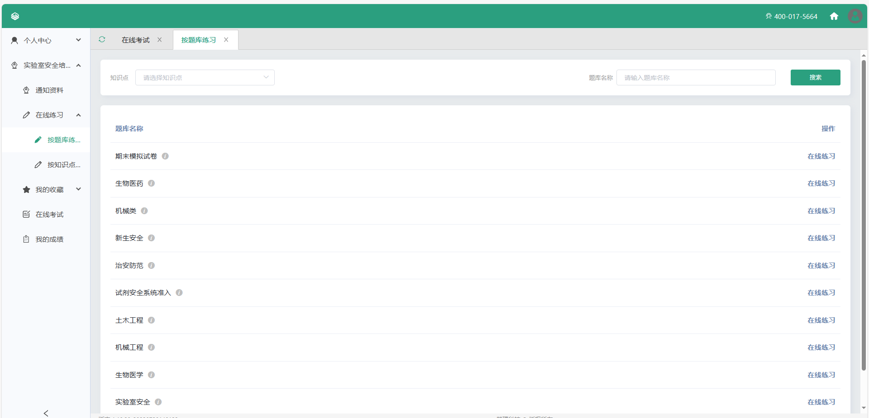Close the 在线考试 tab
The height and width of the screenshot is (418, 869).
(160, 40)
